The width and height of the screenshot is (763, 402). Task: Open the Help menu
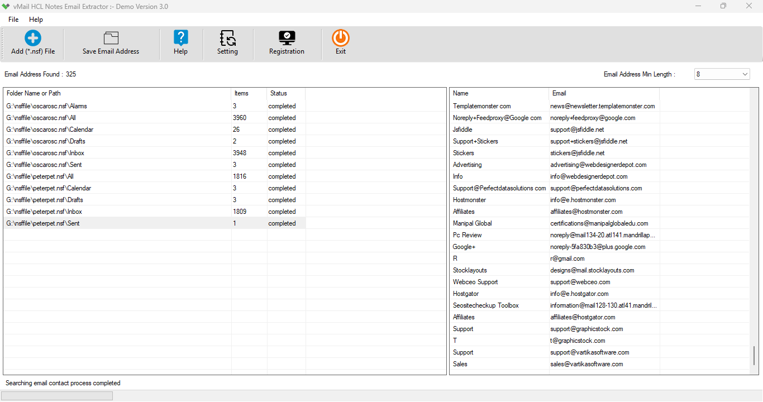36,20
